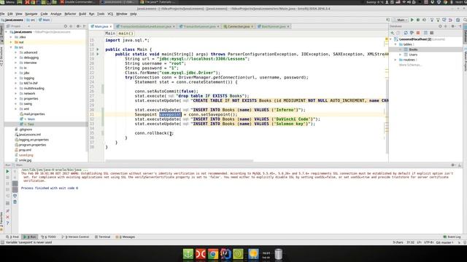Open the Messages tool window tab
467x262 pixels.
[126, 237]
